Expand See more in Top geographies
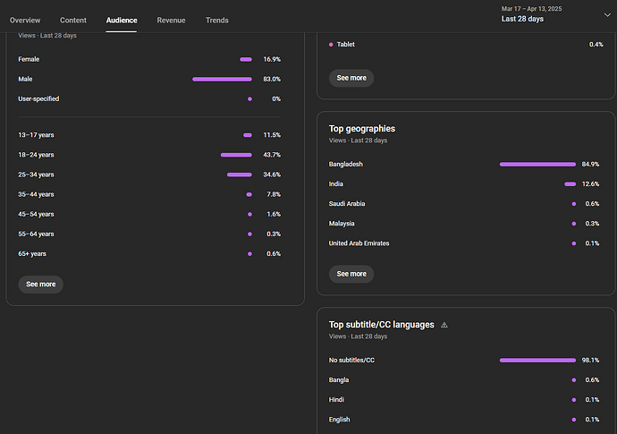 click(x=351, y=274)
